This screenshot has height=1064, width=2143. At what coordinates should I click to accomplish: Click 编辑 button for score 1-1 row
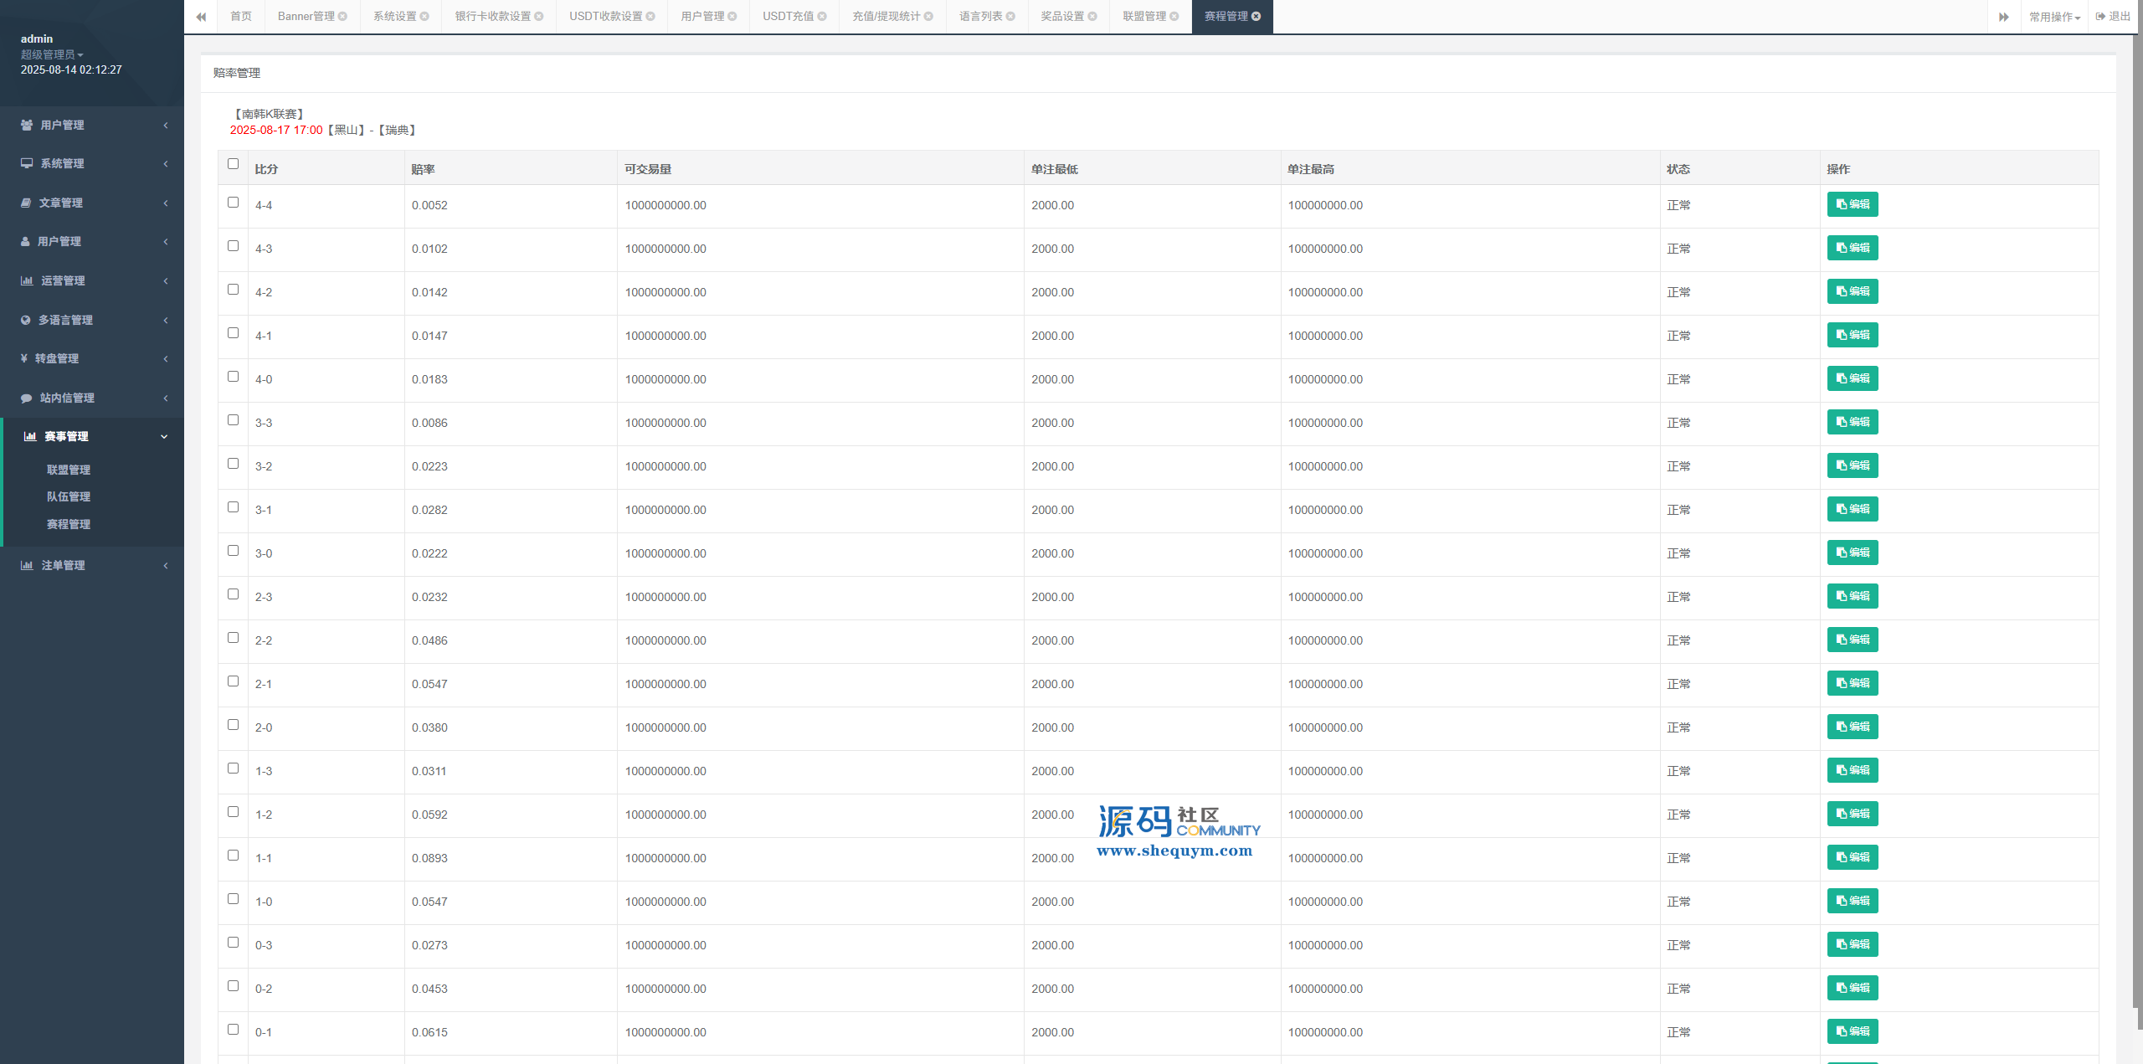click(1852, 857)
